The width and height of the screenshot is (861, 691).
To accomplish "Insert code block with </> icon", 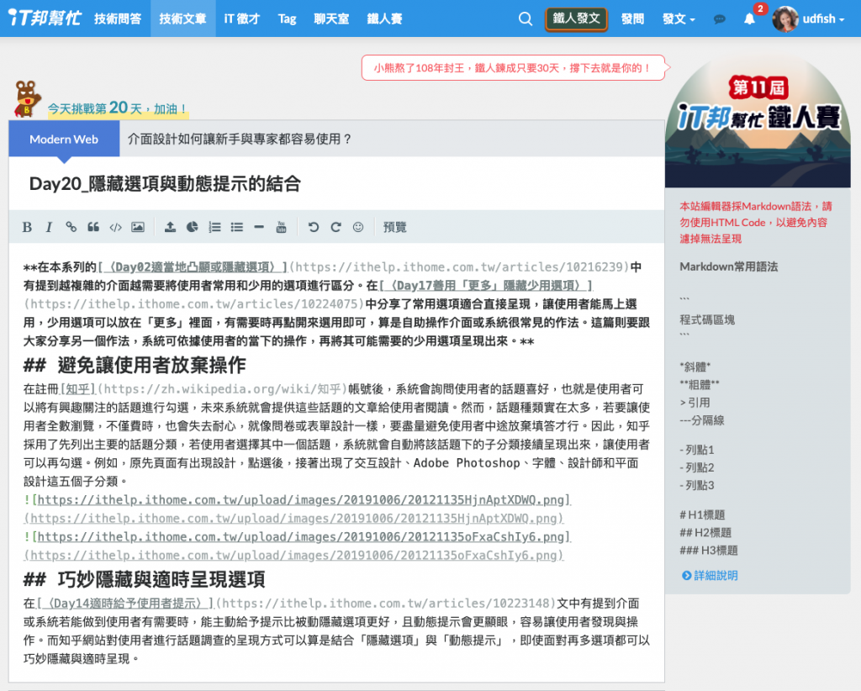I will pos(115,227).
